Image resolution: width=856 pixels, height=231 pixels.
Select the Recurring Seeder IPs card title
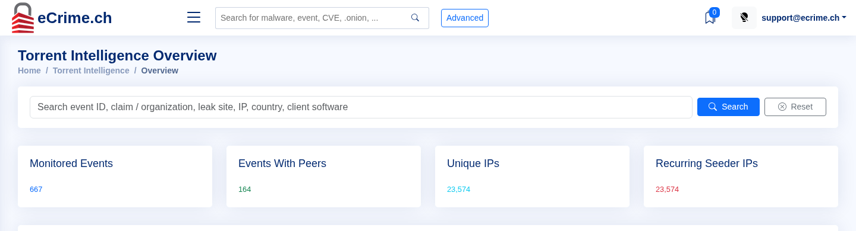click(x=707, y=163)
